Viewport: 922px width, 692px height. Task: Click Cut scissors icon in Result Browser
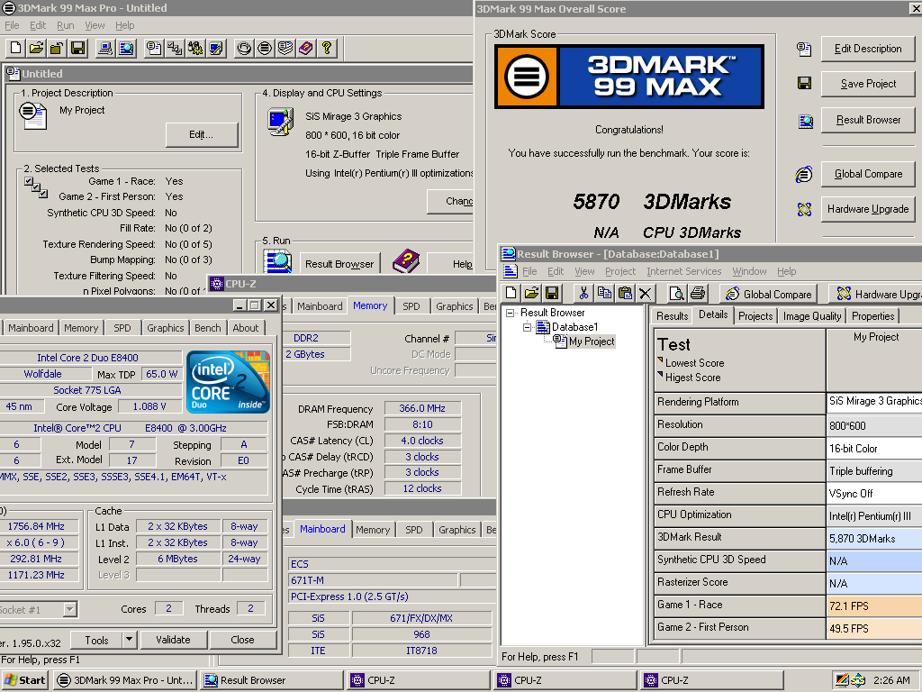pos(583,293)
